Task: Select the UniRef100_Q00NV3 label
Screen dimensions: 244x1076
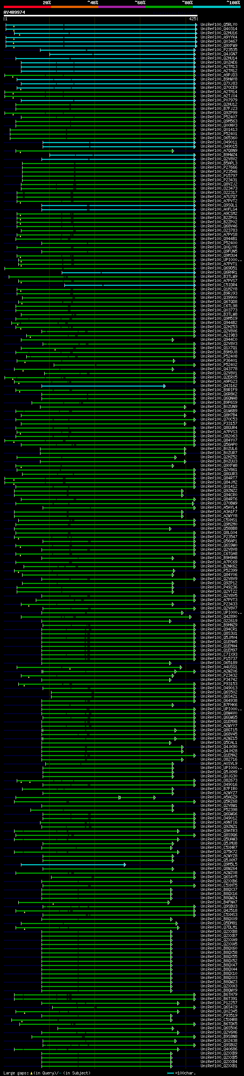Action: click(219, 126)
